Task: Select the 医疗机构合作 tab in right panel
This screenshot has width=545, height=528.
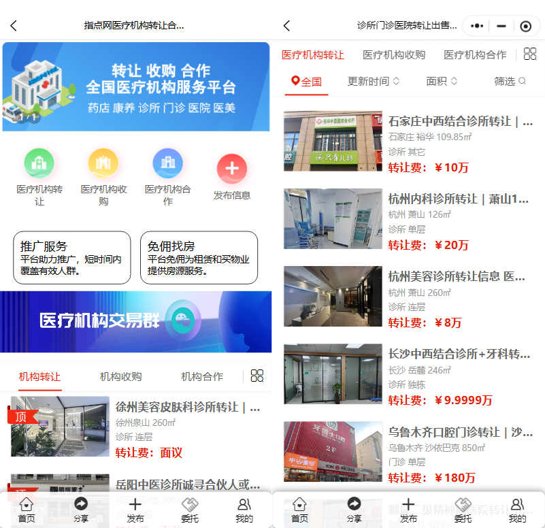Action: [475, 54]
